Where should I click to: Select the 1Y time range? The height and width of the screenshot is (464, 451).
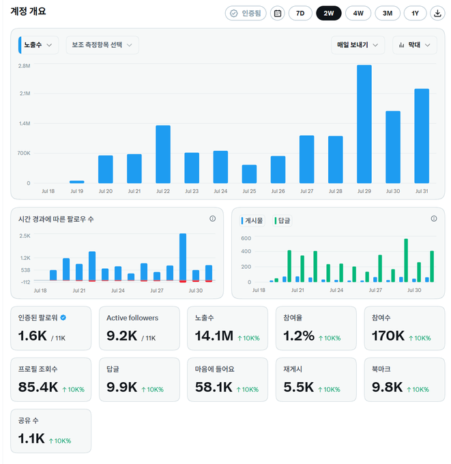tap(416, 14)
